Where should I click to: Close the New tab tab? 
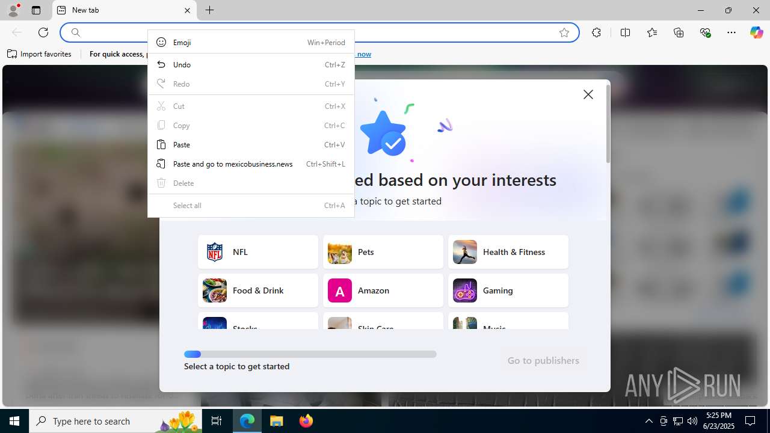pyautogui.click(x=187, y=10)
